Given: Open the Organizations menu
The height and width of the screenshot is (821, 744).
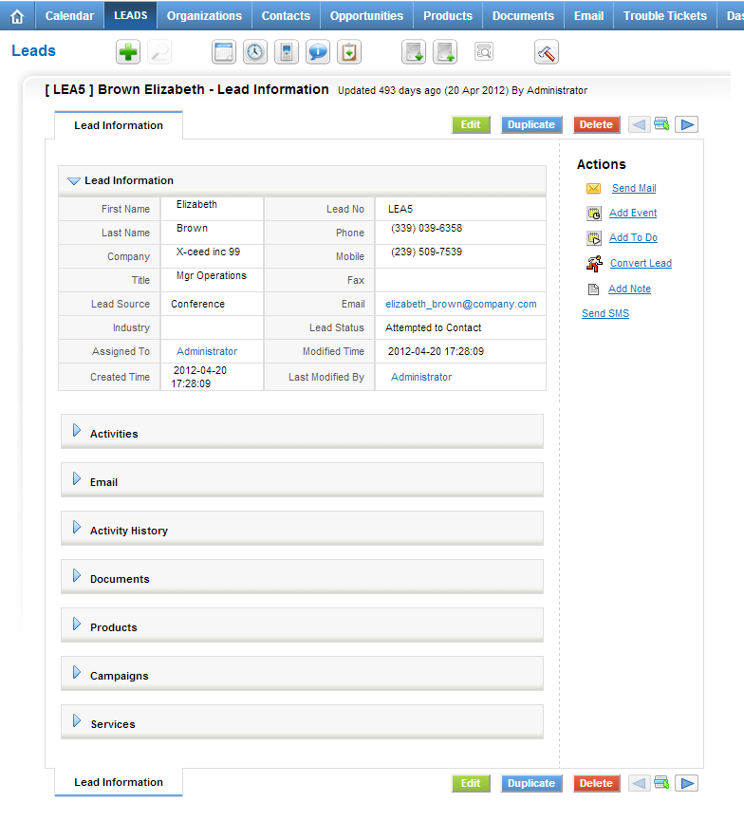Looking at the screenshot, I should pos(204,16).
